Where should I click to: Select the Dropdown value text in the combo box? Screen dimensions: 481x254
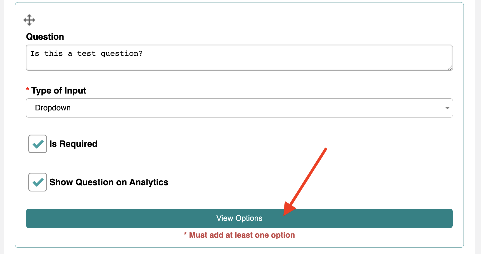tap(53, 108)
